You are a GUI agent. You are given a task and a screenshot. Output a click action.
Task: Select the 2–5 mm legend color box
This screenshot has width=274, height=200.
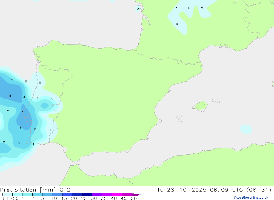point(37,195)
